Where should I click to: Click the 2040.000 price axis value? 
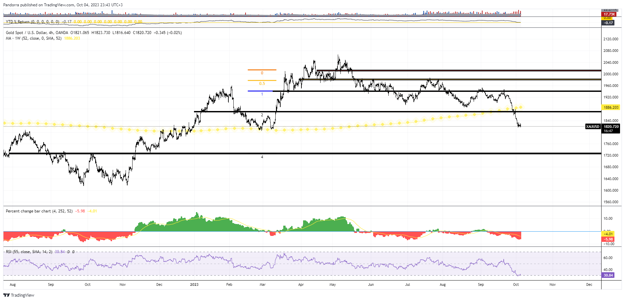tap(611, 62)
